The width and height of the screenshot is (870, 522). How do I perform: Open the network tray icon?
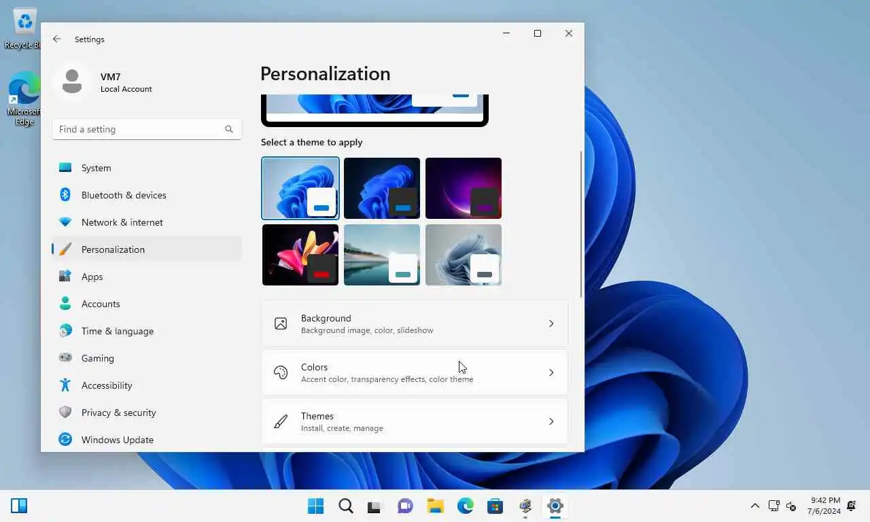[773, 506]
